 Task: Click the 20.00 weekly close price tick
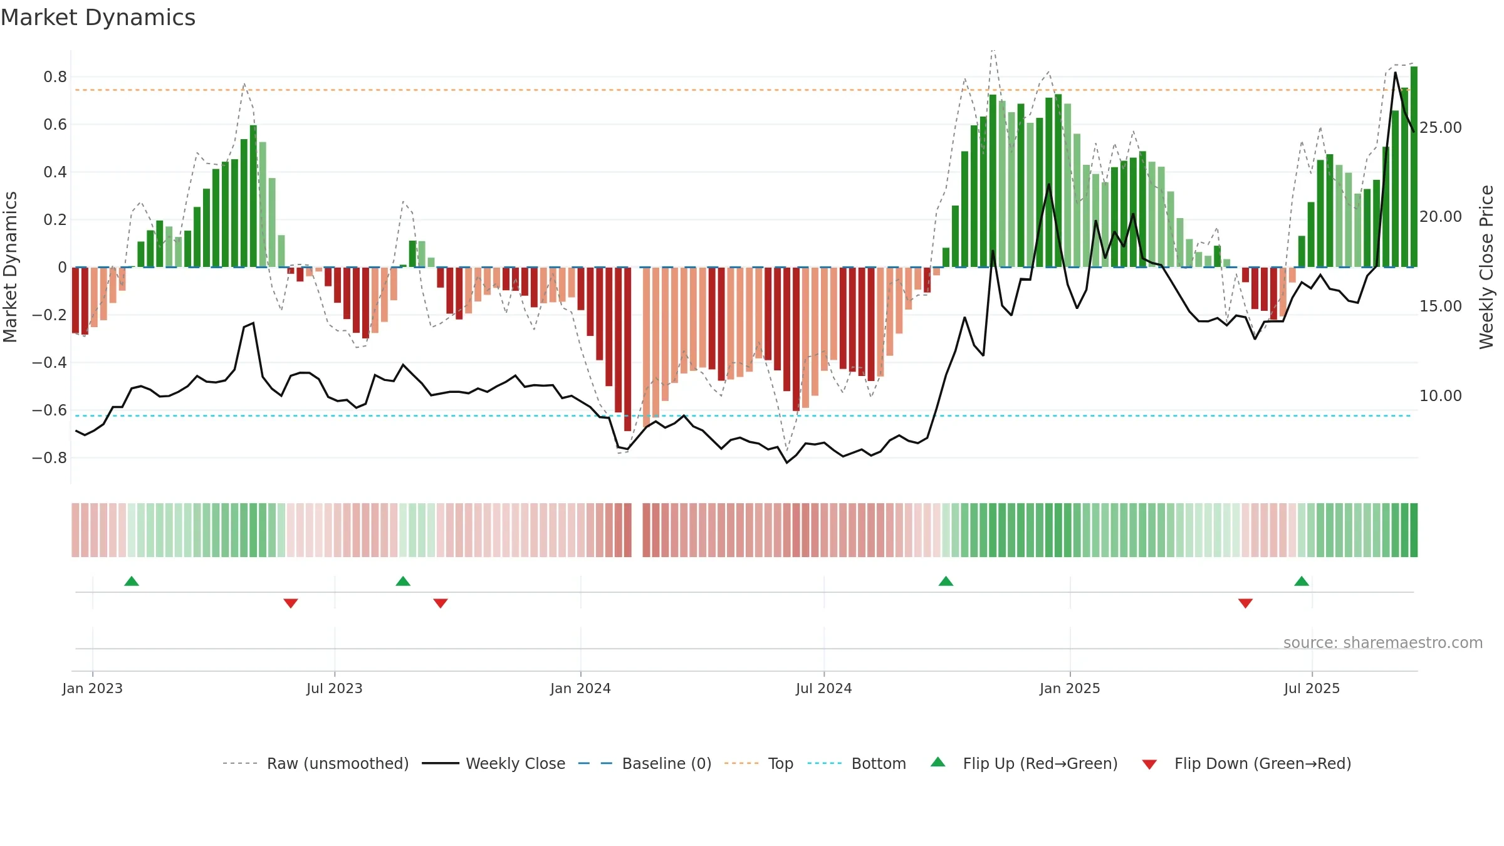click(x=1441, y=217)
